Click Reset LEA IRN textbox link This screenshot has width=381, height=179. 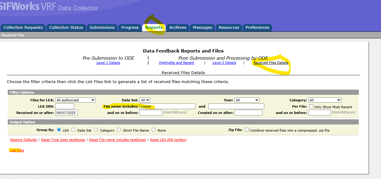(168, 140)
